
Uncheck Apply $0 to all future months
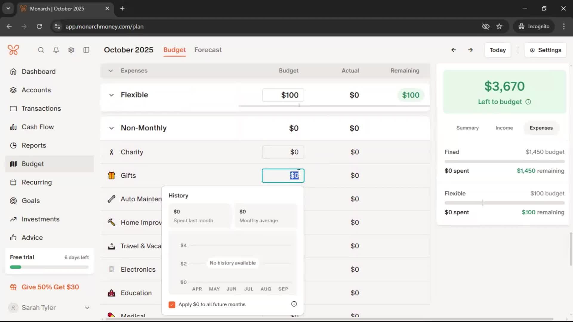coord(172,304)
